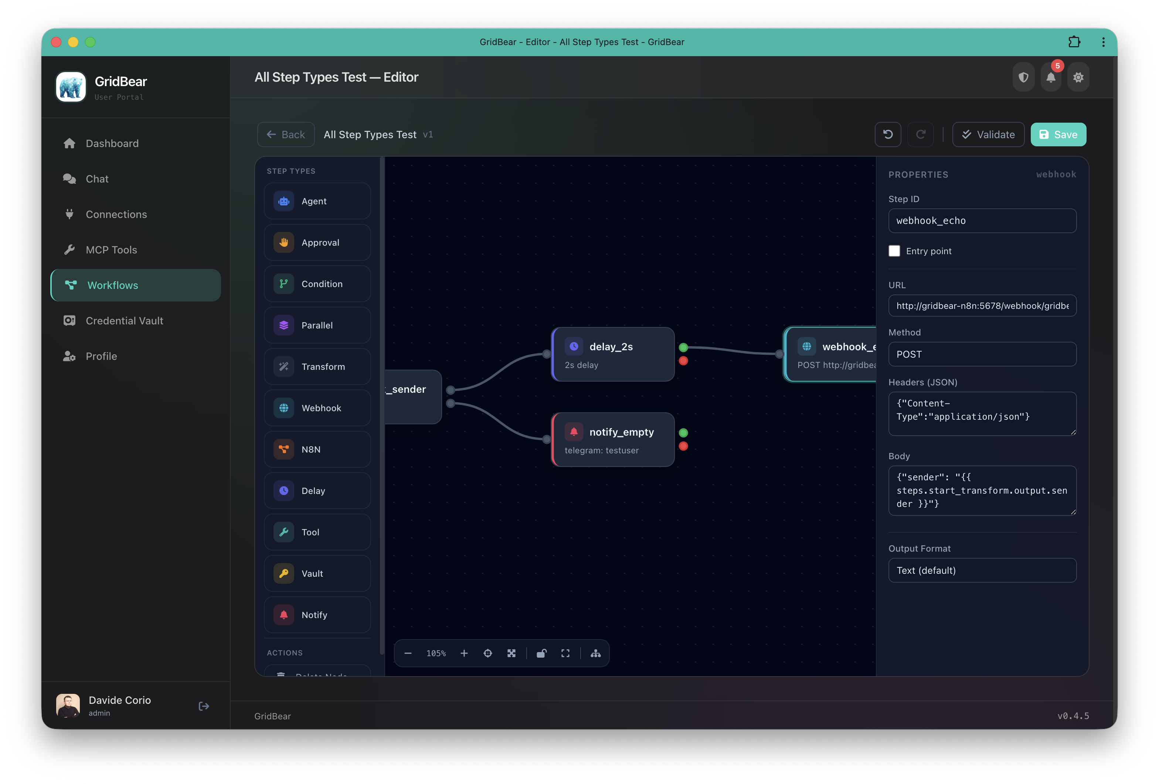Open the auto-layout tree icon
This screenshot has height=784, width=1159.
(596, 653)
